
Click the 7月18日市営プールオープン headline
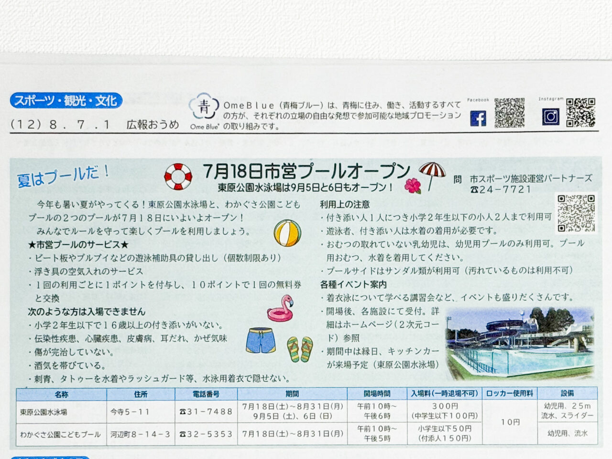point(306,170)
